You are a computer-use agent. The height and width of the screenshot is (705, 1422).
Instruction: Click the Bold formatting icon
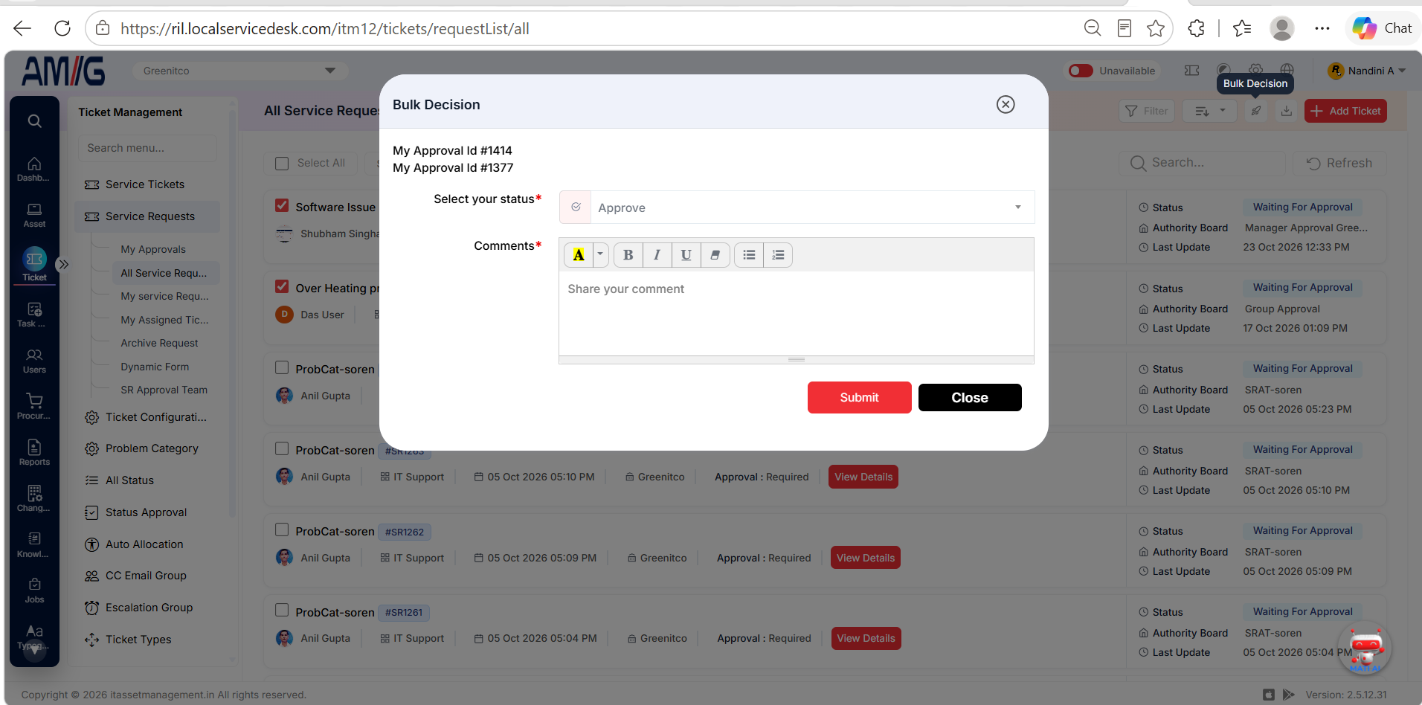coord(628,255)
